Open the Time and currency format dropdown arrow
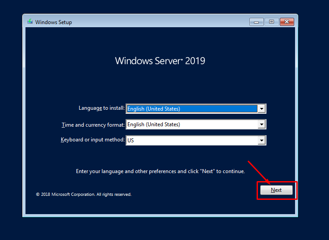This screenshot has height=240, width=329. point(262,124)
